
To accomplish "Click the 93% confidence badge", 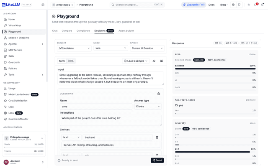I will (x=201, y=129).
